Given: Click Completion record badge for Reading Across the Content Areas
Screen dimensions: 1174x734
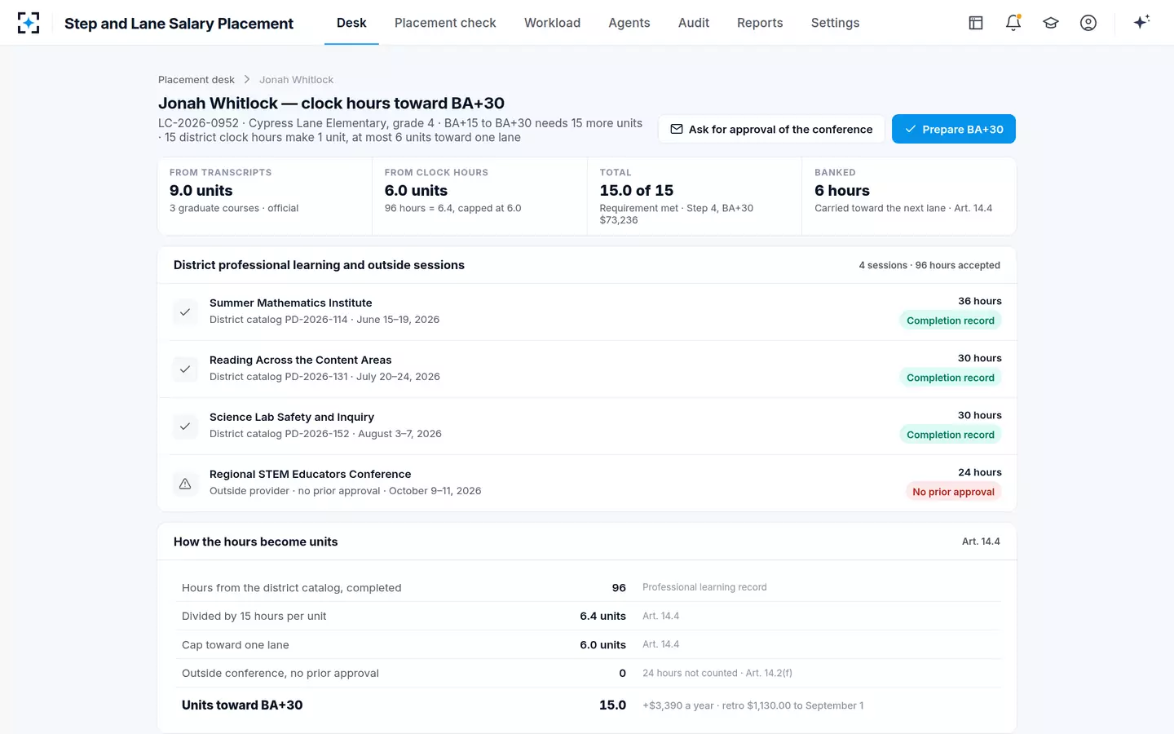Looking at the screenshot, I should [x=951, y=378].
